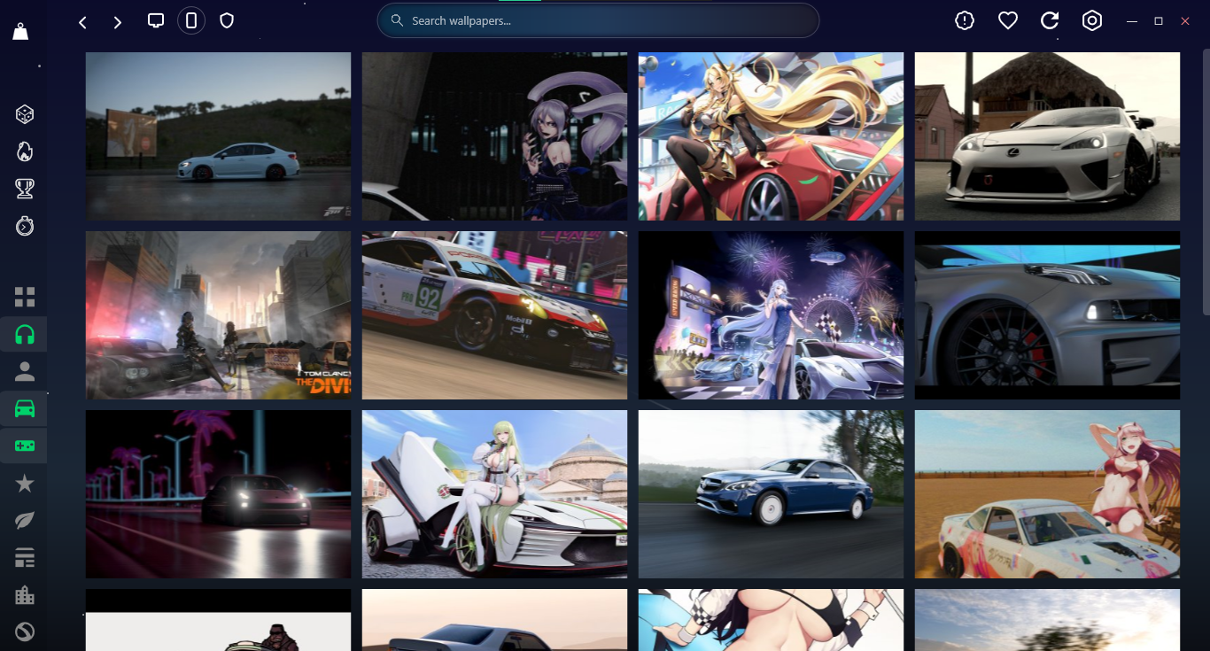Select the leaf nature category
This screenshot has height=651, width=1210.
[x=25, y=520]
